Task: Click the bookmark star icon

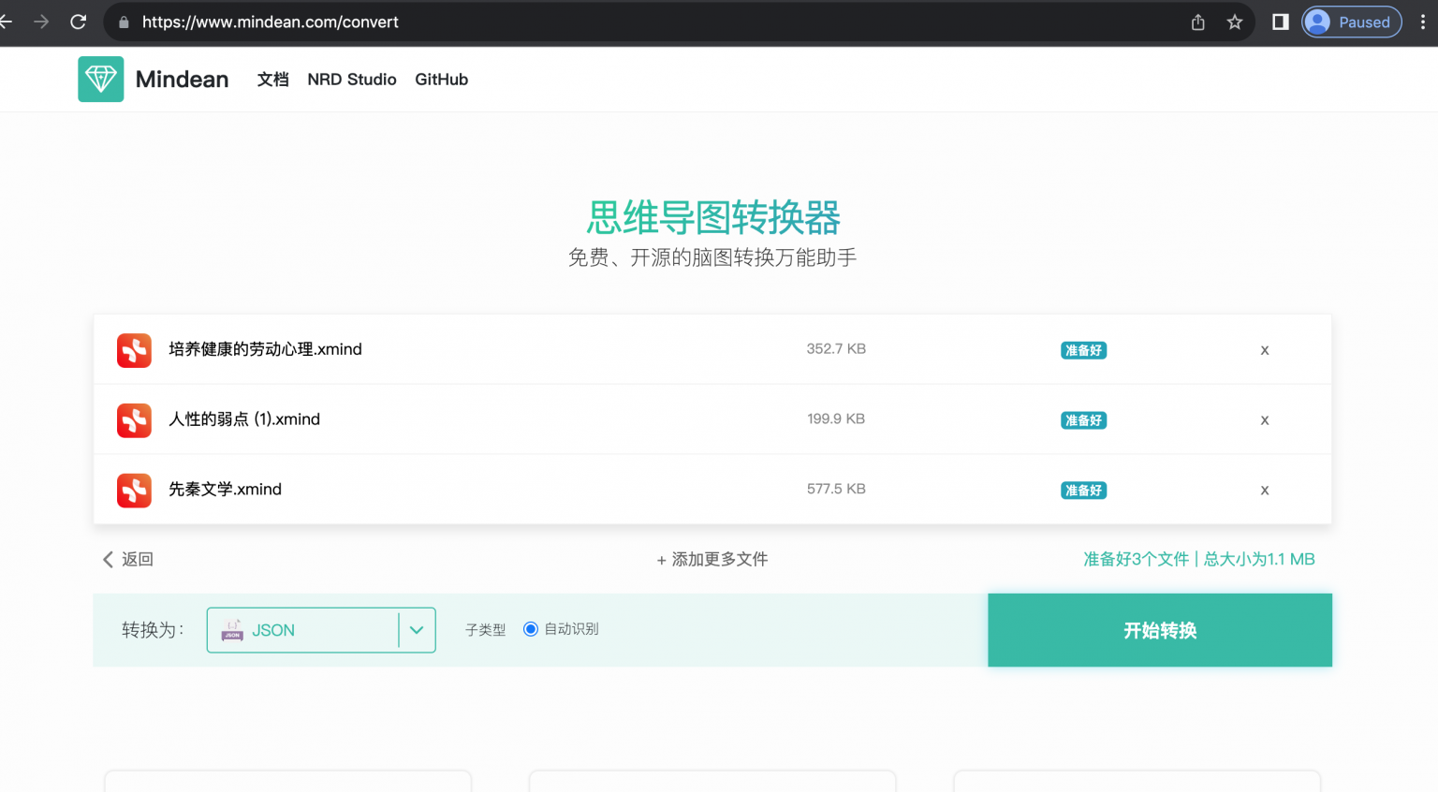Action: click(x=1234, y=22)
